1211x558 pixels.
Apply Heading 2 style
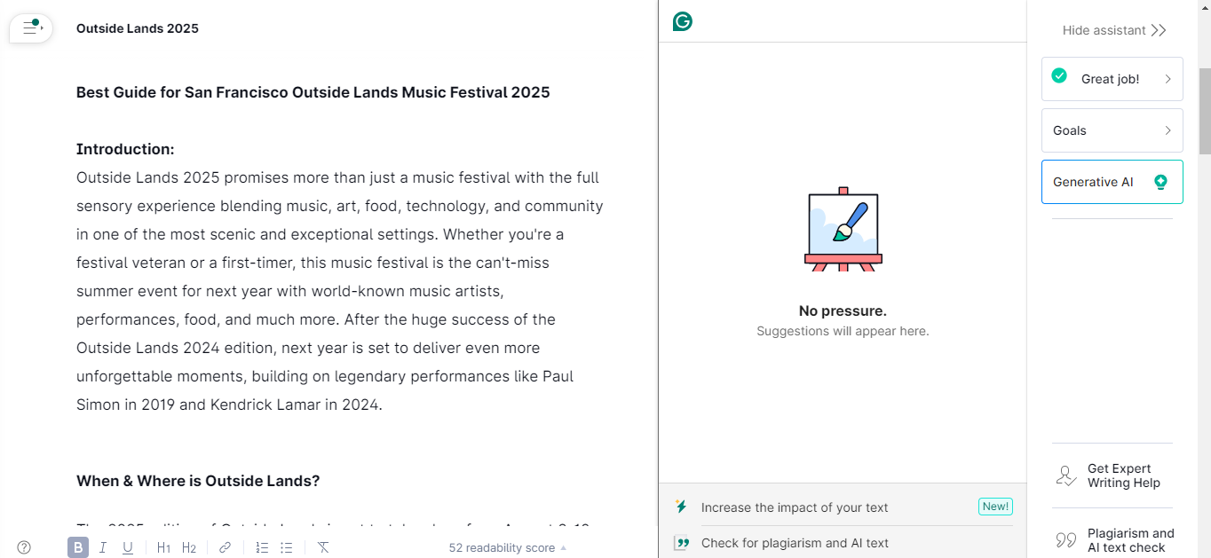pos(188,547)
